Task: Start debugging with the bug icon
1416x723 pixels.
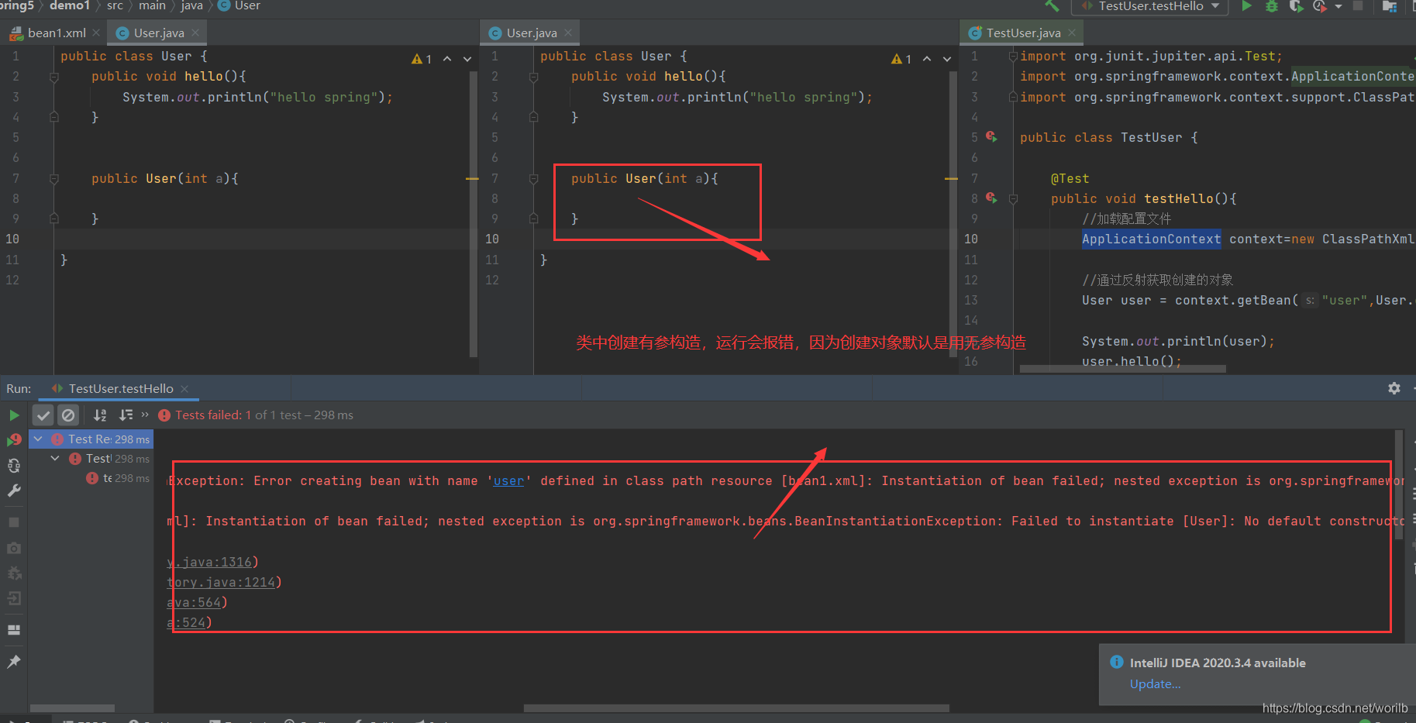Action: (x=1272, y=6)
